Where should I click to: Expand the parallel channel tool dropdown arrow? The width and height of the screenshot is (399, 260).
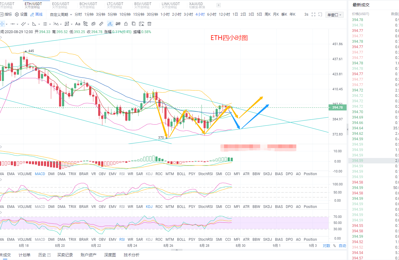(x=28, y=24)
